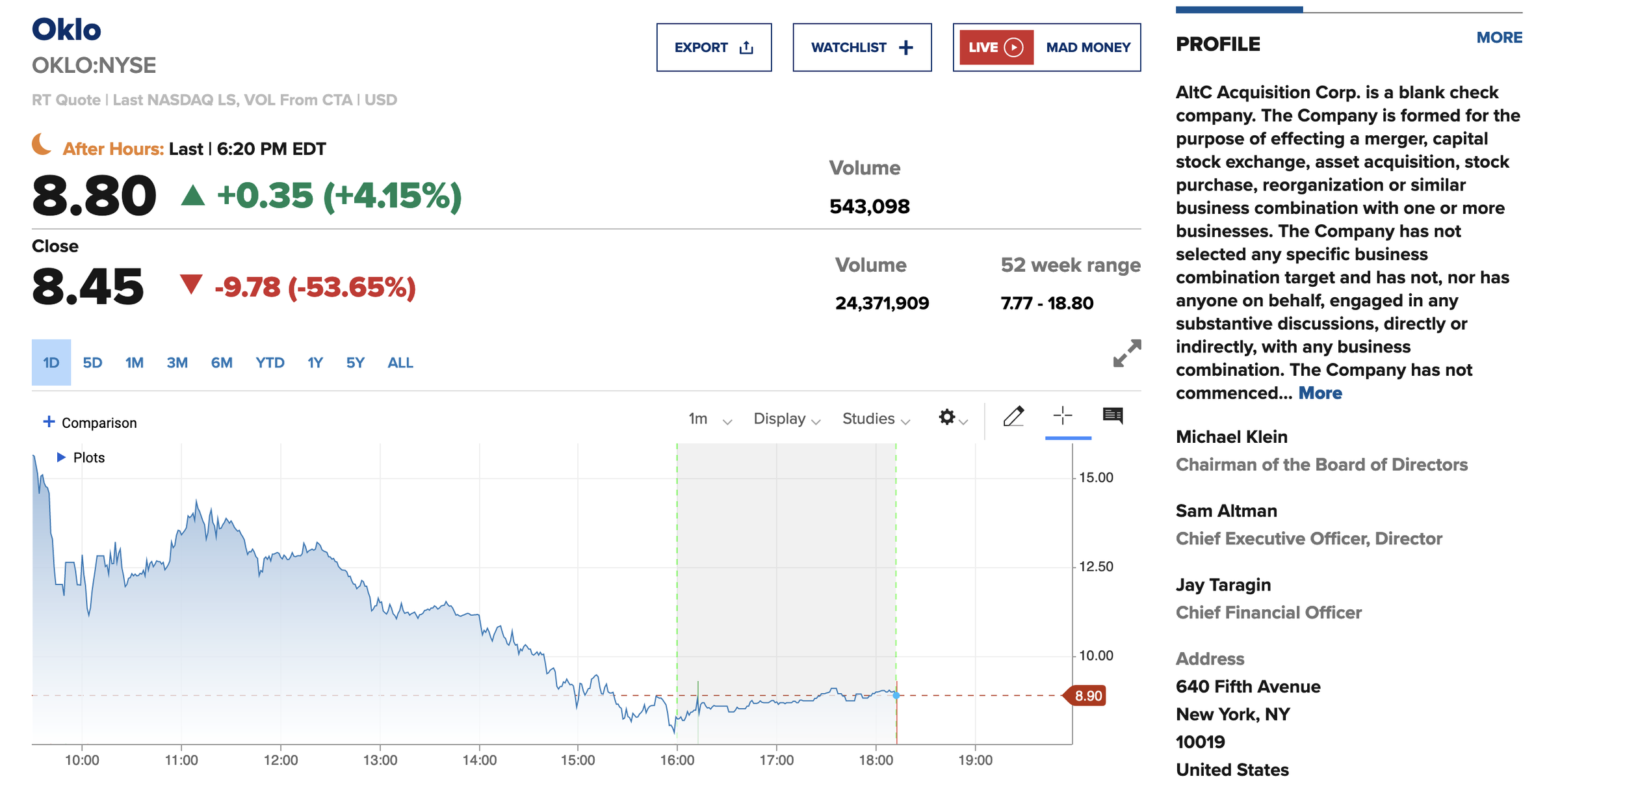The height and width of the screenshot is (792, 1625).
Task: Expand the Plots triangle
Action: click(61, 457)
